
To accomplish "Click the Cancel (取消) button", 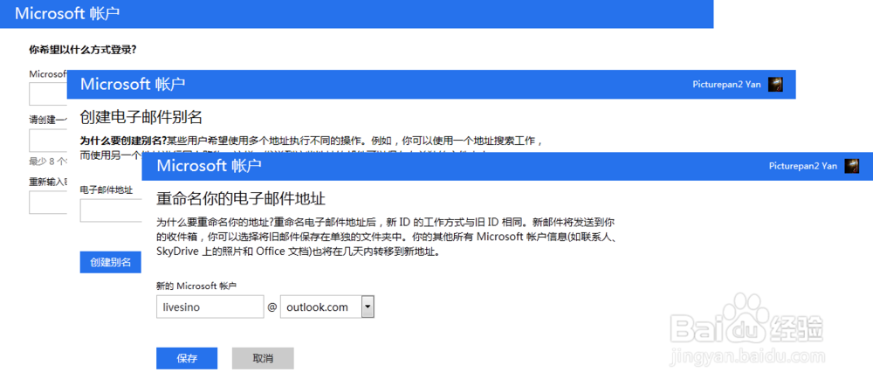I will 263,358.
